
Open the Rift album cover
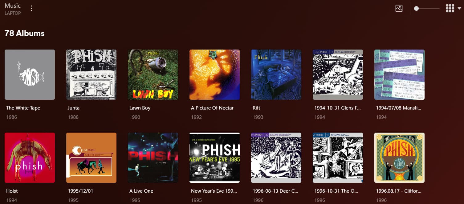(276, 74)
